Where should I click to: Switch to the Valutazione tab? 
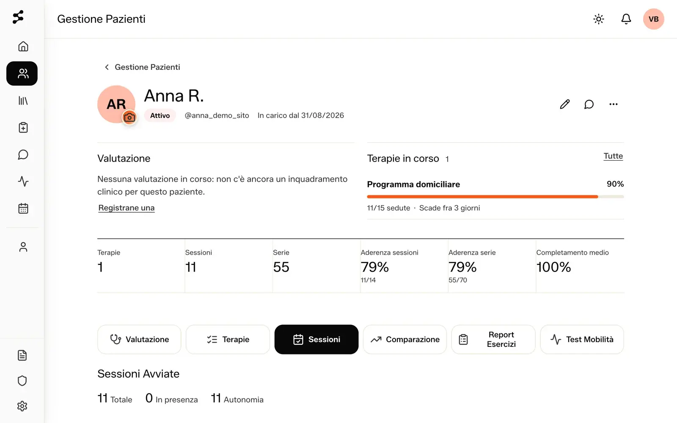[139, 339]
